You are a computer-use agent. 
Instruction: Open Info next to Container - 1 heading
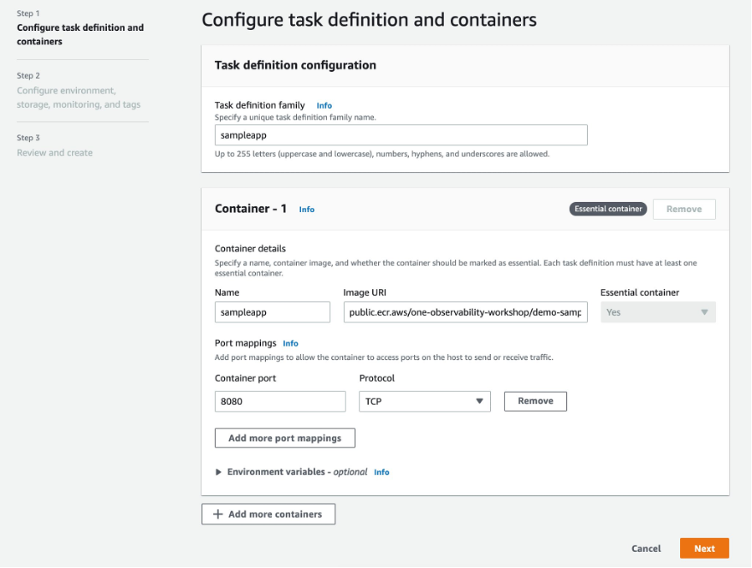pos(306,209)
